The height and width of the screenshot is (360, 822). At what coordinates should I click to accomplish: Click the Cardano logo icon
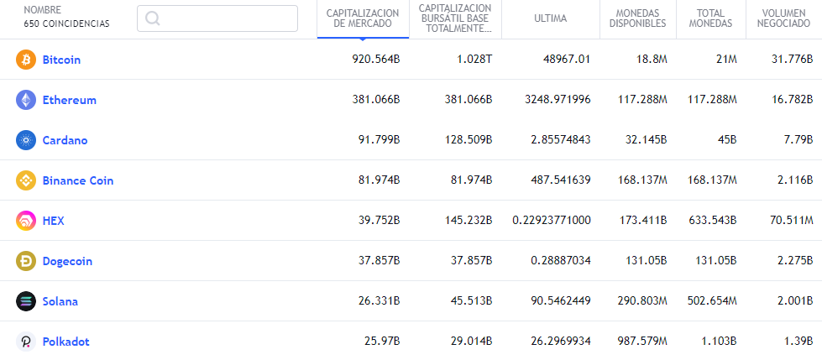(x=26, y=140)
